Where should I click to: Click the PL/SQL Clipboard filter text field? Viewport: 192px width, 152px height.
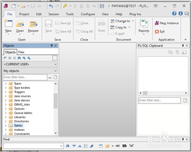tap(159, 100)
